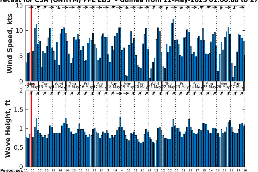Select the Sun 18-May date label

click(x=114, y=85)
